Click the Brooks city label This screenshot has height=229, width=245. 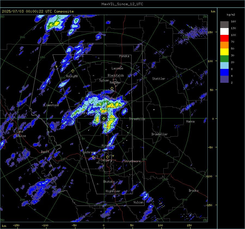(194, 191)
